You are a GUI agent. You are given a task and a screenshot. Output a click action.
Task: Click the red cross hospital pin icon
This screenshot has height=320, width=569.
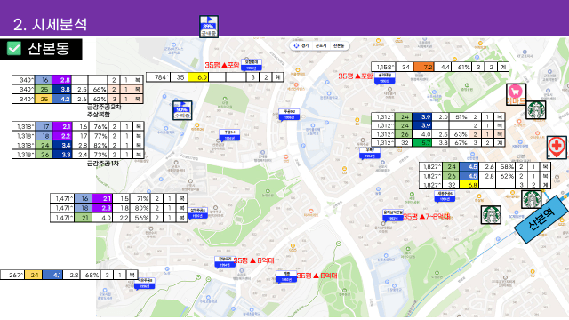[x=557, y=148]
